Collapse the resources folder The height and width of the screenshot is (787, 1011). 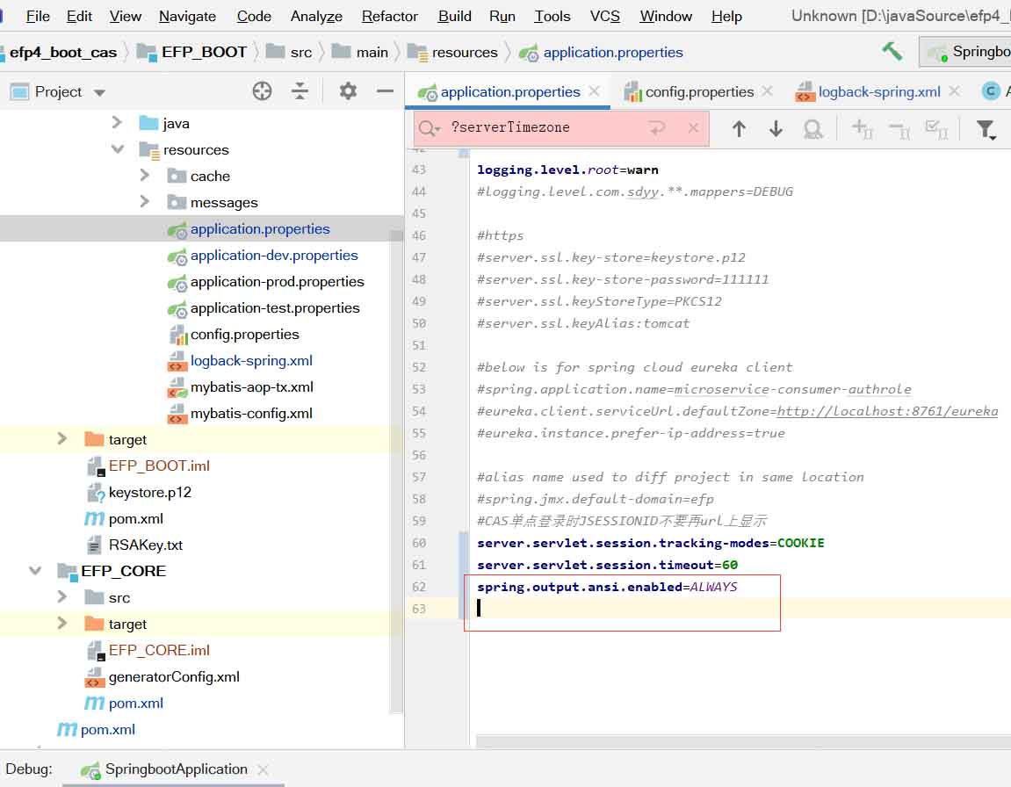117,149
